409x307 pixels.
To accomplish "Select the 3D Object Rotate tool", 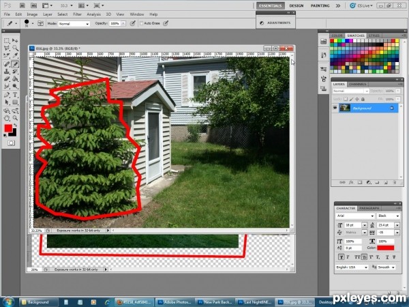I will (x=7, y=111).
